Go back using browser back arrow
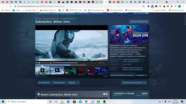This screenshot has width=186, height=104. [x=3, y=6]
